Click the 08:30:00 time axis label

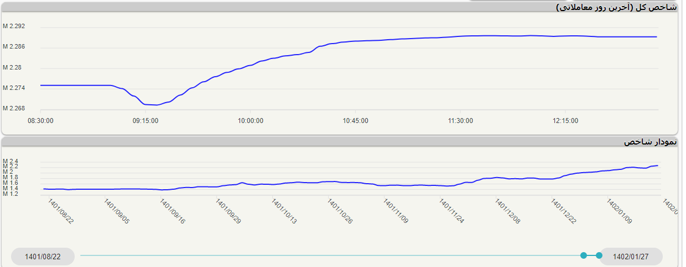click(40, 121)
